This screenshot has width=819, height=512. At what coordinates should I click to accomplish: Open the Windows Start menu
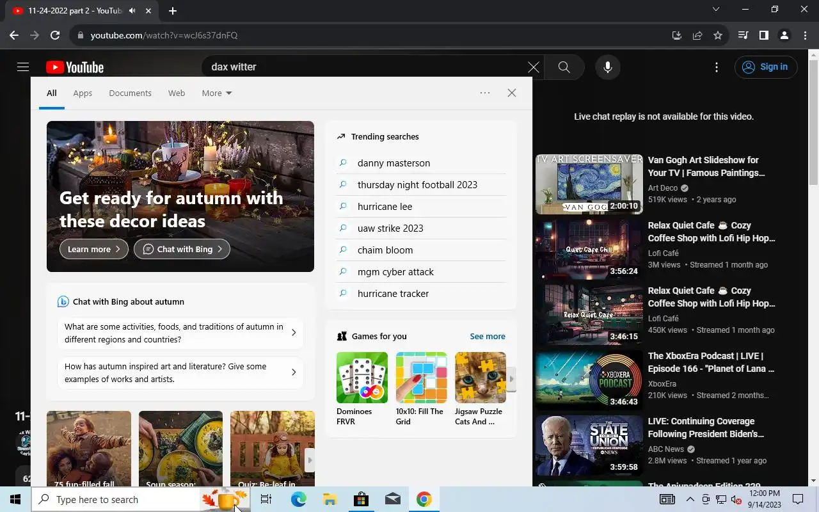point(15,499)
